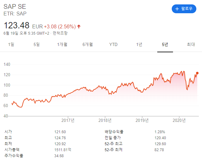Click the 배당수익률 label
This screenshot has height=160, width=202.
[114, 132]
